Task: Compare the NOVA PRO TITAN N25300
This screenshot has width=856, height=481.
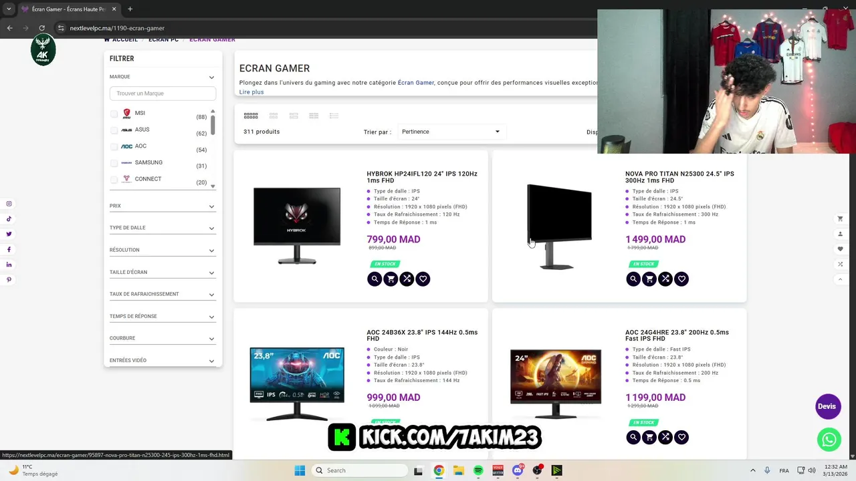Action: tap(665, 279)
